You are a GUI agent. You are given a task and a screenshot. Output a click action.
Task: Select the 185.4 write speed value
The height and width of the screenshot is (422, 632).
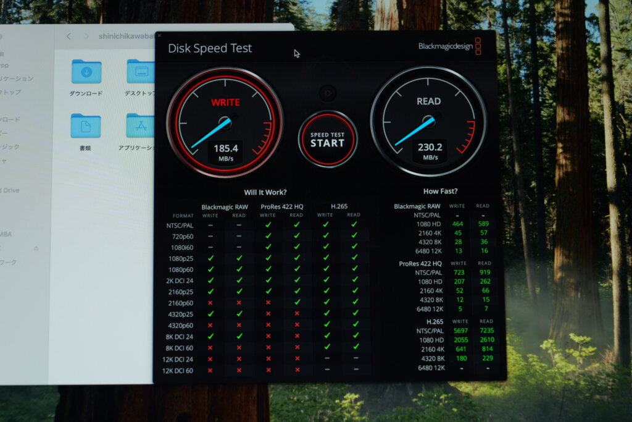click(226, 148)
